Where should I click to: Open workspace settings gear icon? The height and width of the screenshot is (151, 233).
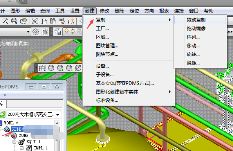(x=36, y=31)
